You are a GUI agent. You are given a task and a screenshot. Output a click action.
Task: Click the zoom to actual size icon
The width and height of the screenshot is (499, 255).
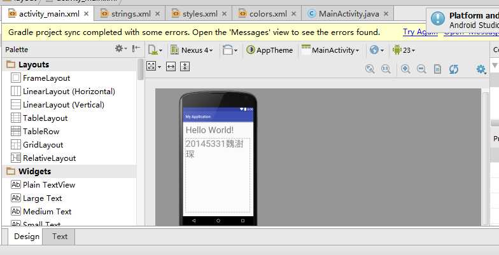386,69
